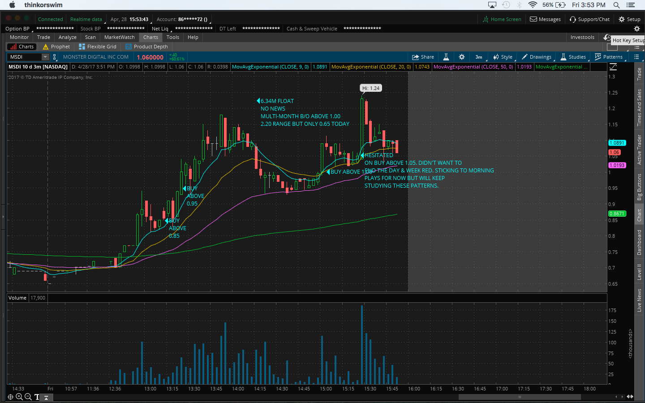Open the Home Screen leaf icon
The width and height of the screenshot is (645, 403).
tap(486, 19)
